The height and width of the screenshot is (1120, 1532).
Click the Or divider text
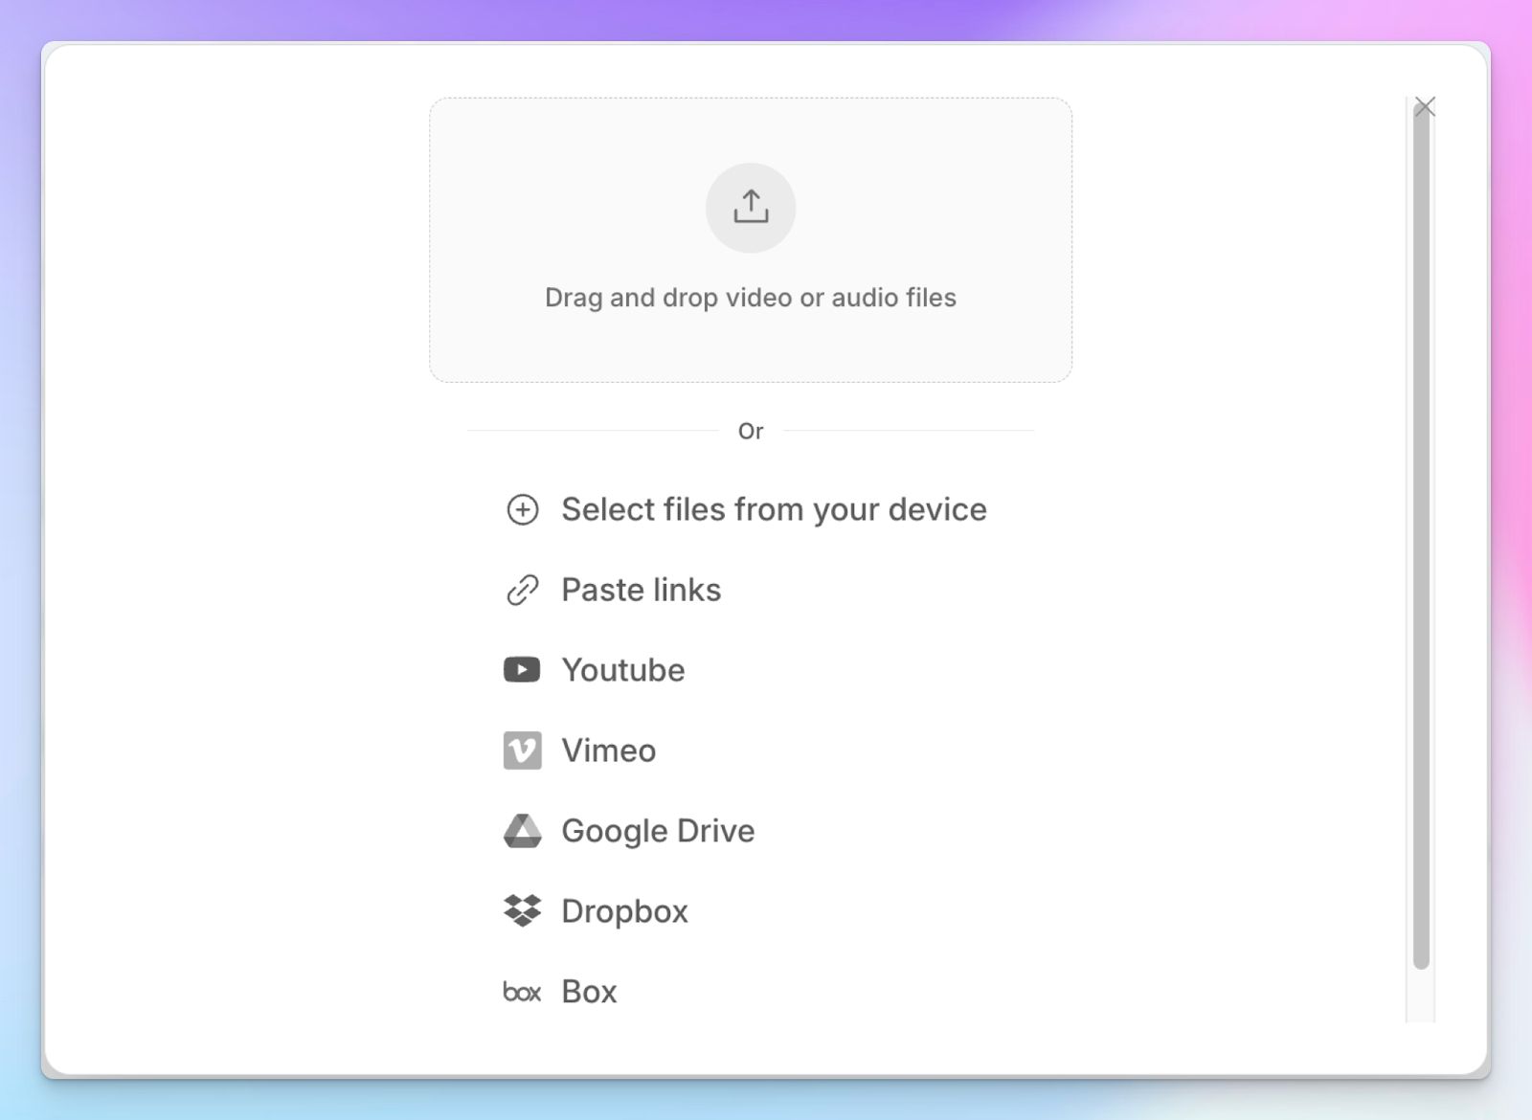pos(751,431)
